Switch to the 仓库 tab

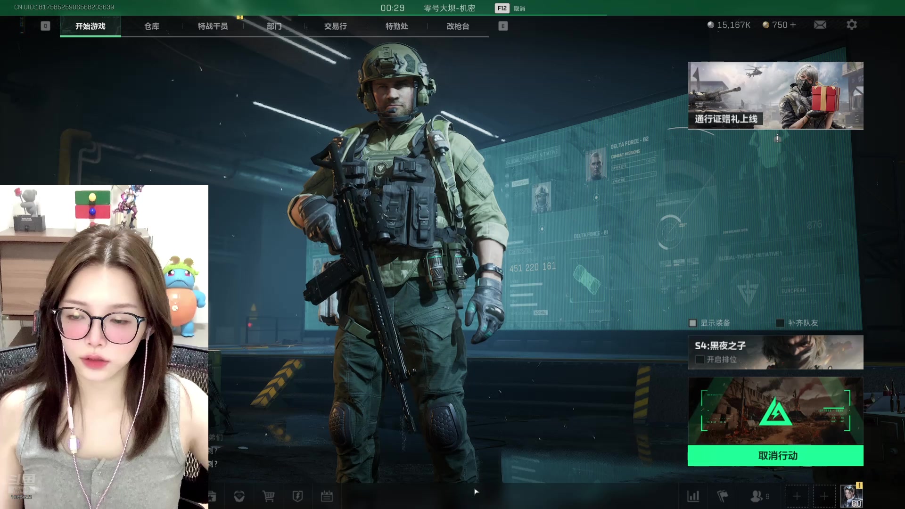click(152, 26)
